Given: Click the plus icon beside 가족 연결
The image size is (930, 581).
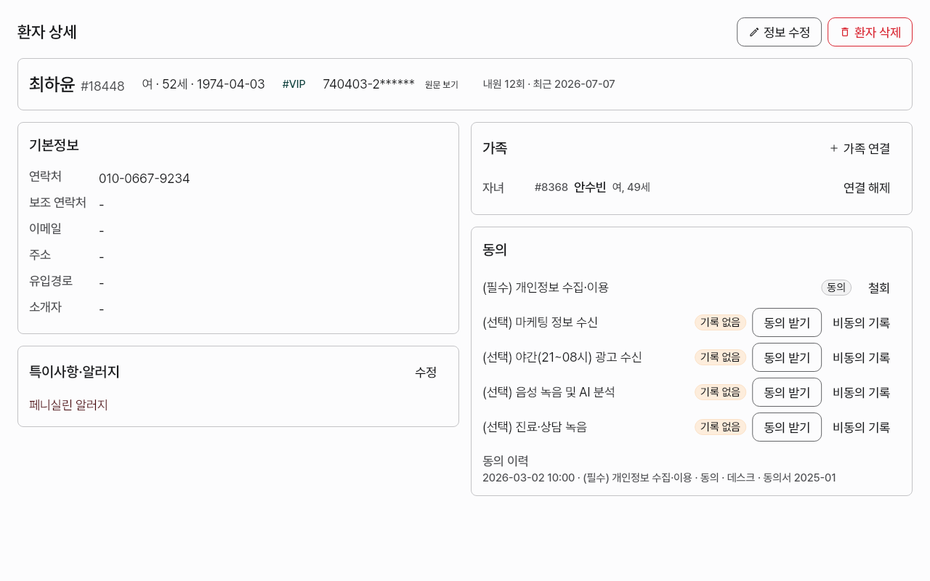Looking at the screenshot, I should coord(834,148).
